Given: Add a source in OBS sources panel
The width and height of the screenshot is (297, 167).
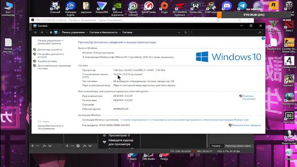Looking at the screenshot, I should click(x=67, y=146).
